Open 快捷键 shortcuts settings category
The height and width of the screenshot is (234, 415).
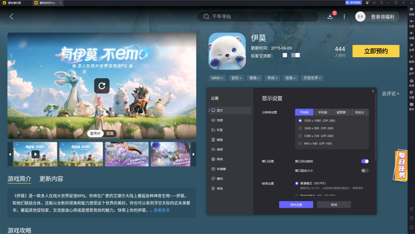(x=230, y=169)
